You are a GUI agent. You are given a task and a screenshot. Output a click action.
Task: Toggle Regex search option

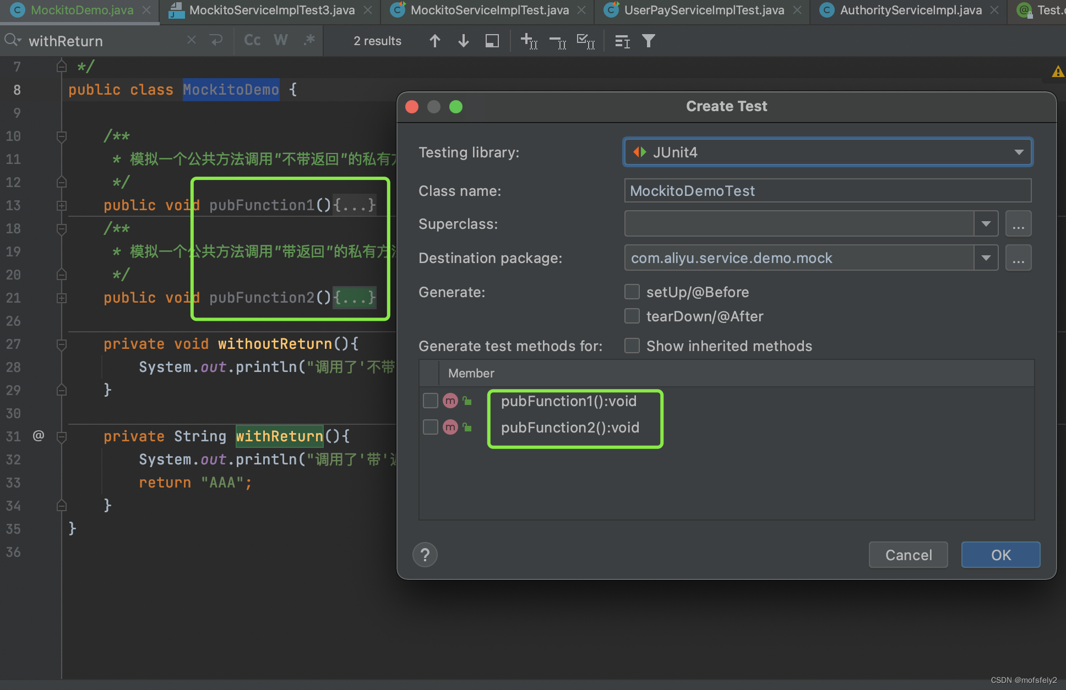point(309,40)
